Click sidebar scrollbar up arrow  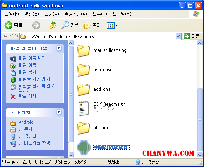pyautogui.click(x=71, y=43)
